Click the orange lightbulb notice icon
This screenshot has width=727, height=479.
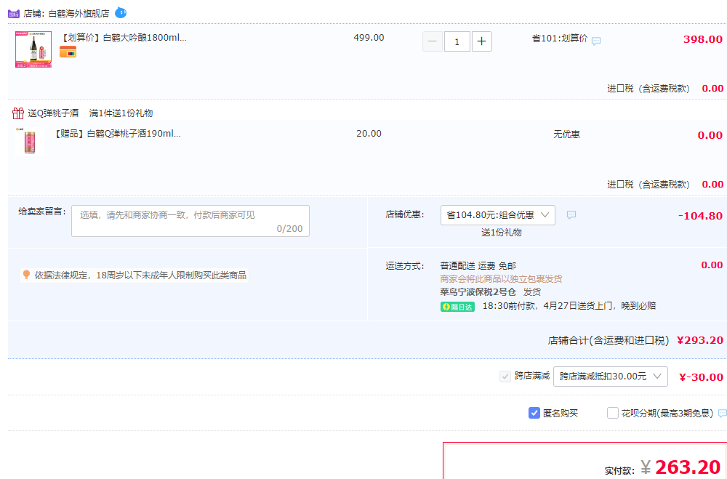[26, 275]
